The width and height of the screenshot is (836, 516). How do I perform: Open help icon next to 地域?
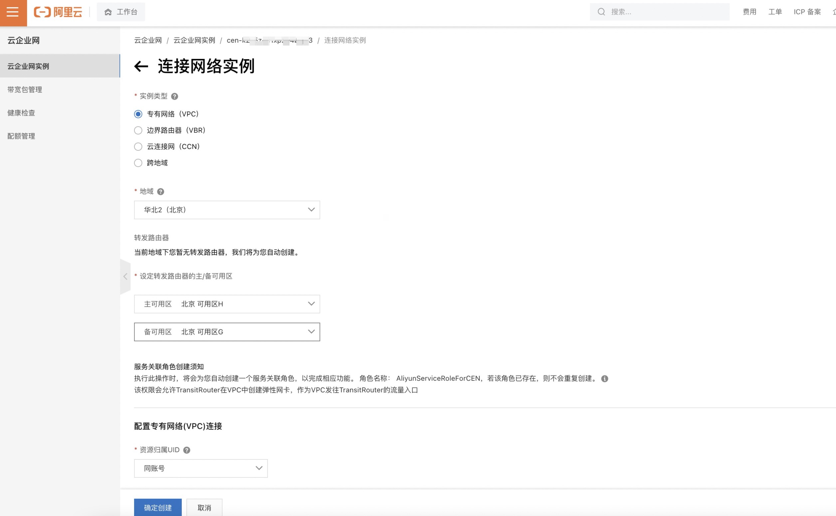(x=160, y=192)
